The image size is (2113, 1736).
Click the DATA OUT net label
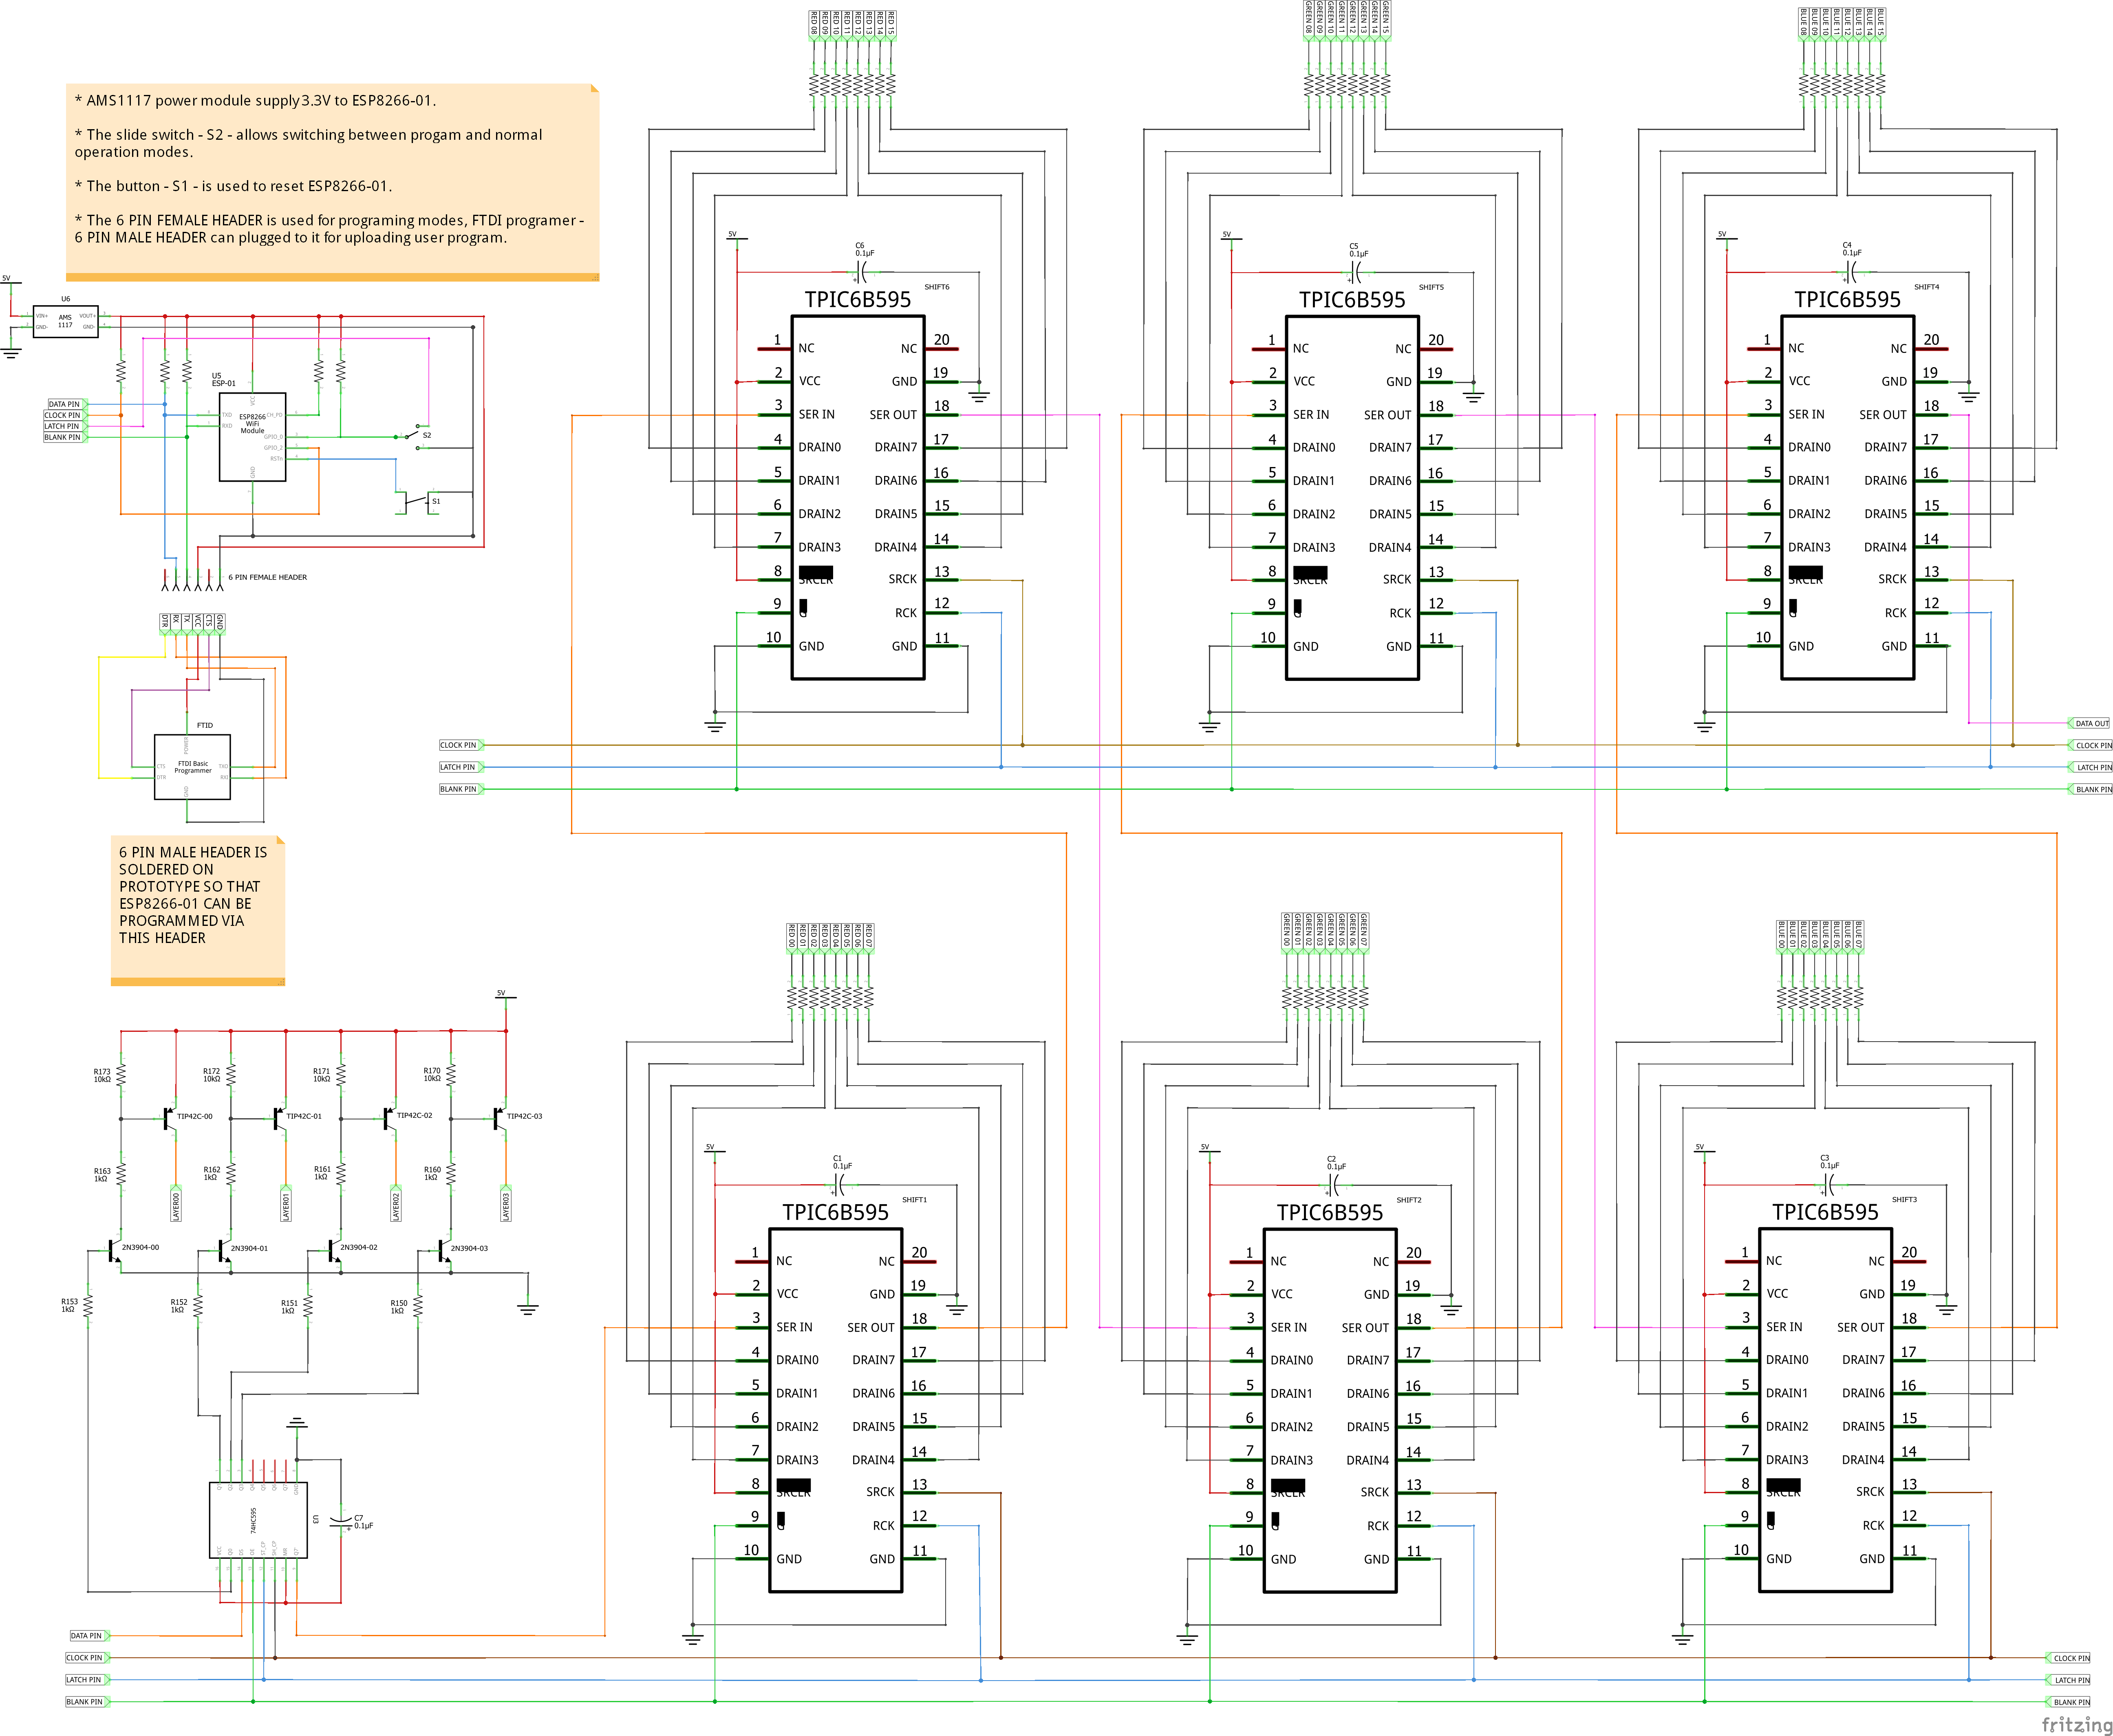[2089, 723]
